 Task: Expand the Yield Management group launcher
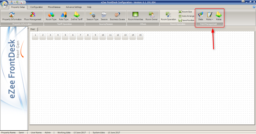[222, 24]
